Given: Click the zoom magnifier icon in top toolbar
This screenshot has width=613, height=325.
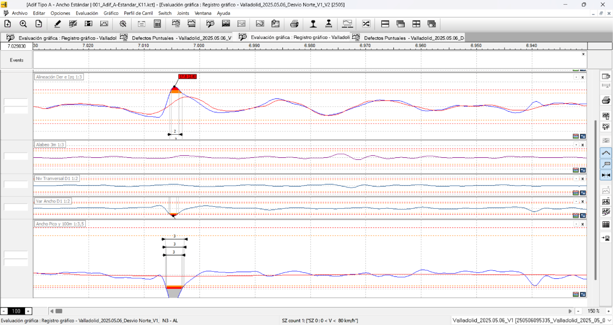Looking at the screenshot, I should [23, 24].
